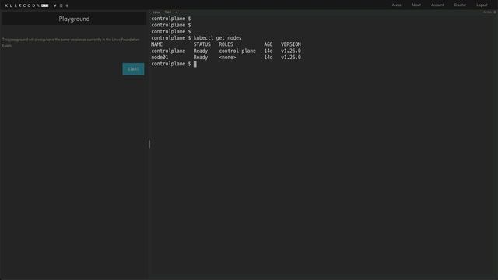The height and width of the screenshot is (280, 498).
Task: Click the Playground heading
Action: (74, 19)
